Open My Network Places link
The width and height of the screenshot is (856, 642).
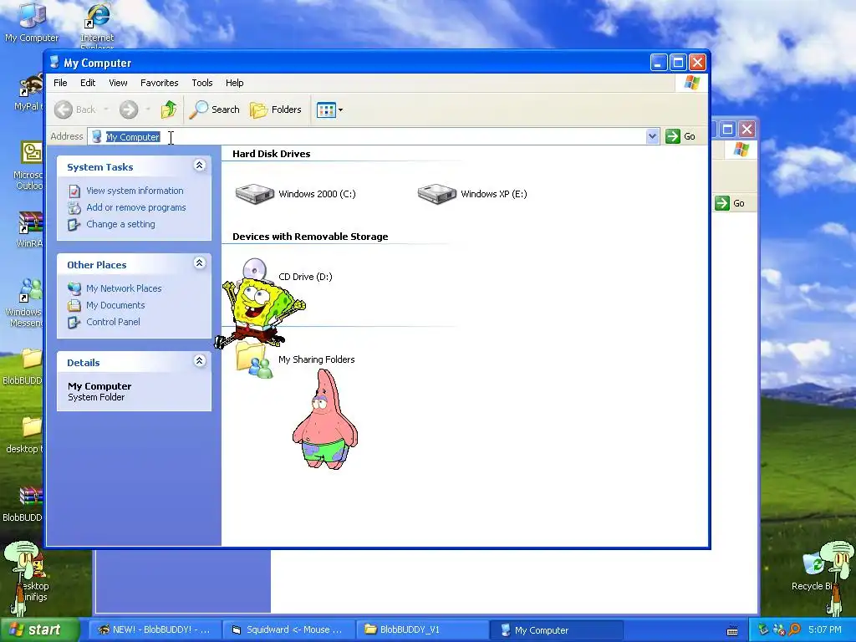point(124,288)
